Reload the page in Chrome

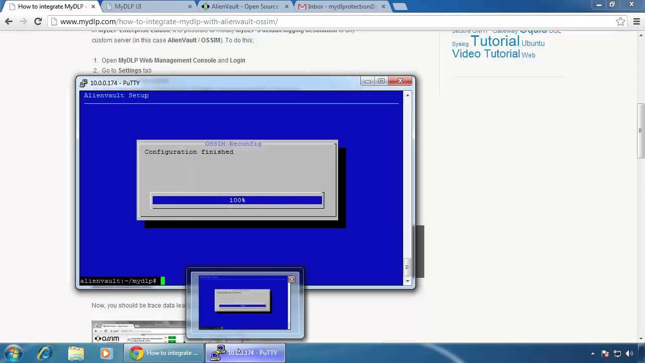(38, 22)
